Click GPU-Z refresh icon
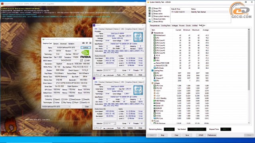 [87, 43]
